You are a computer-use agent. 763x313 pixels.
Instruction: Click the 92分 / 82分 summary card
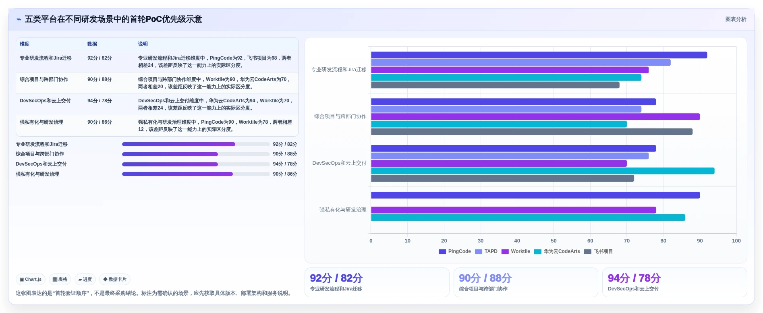click(x=377, y=282)
